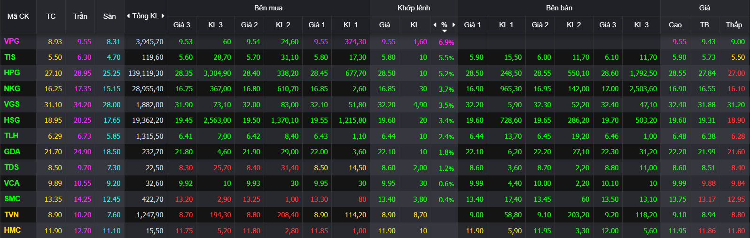750x238 pixels.
Task: Click VPG percent change 6.9%
Action: (446, 42)
